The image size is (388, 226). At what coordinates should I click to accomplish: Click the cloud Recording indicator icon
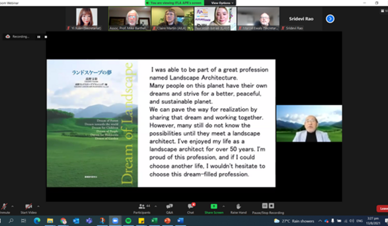[8, 36]
